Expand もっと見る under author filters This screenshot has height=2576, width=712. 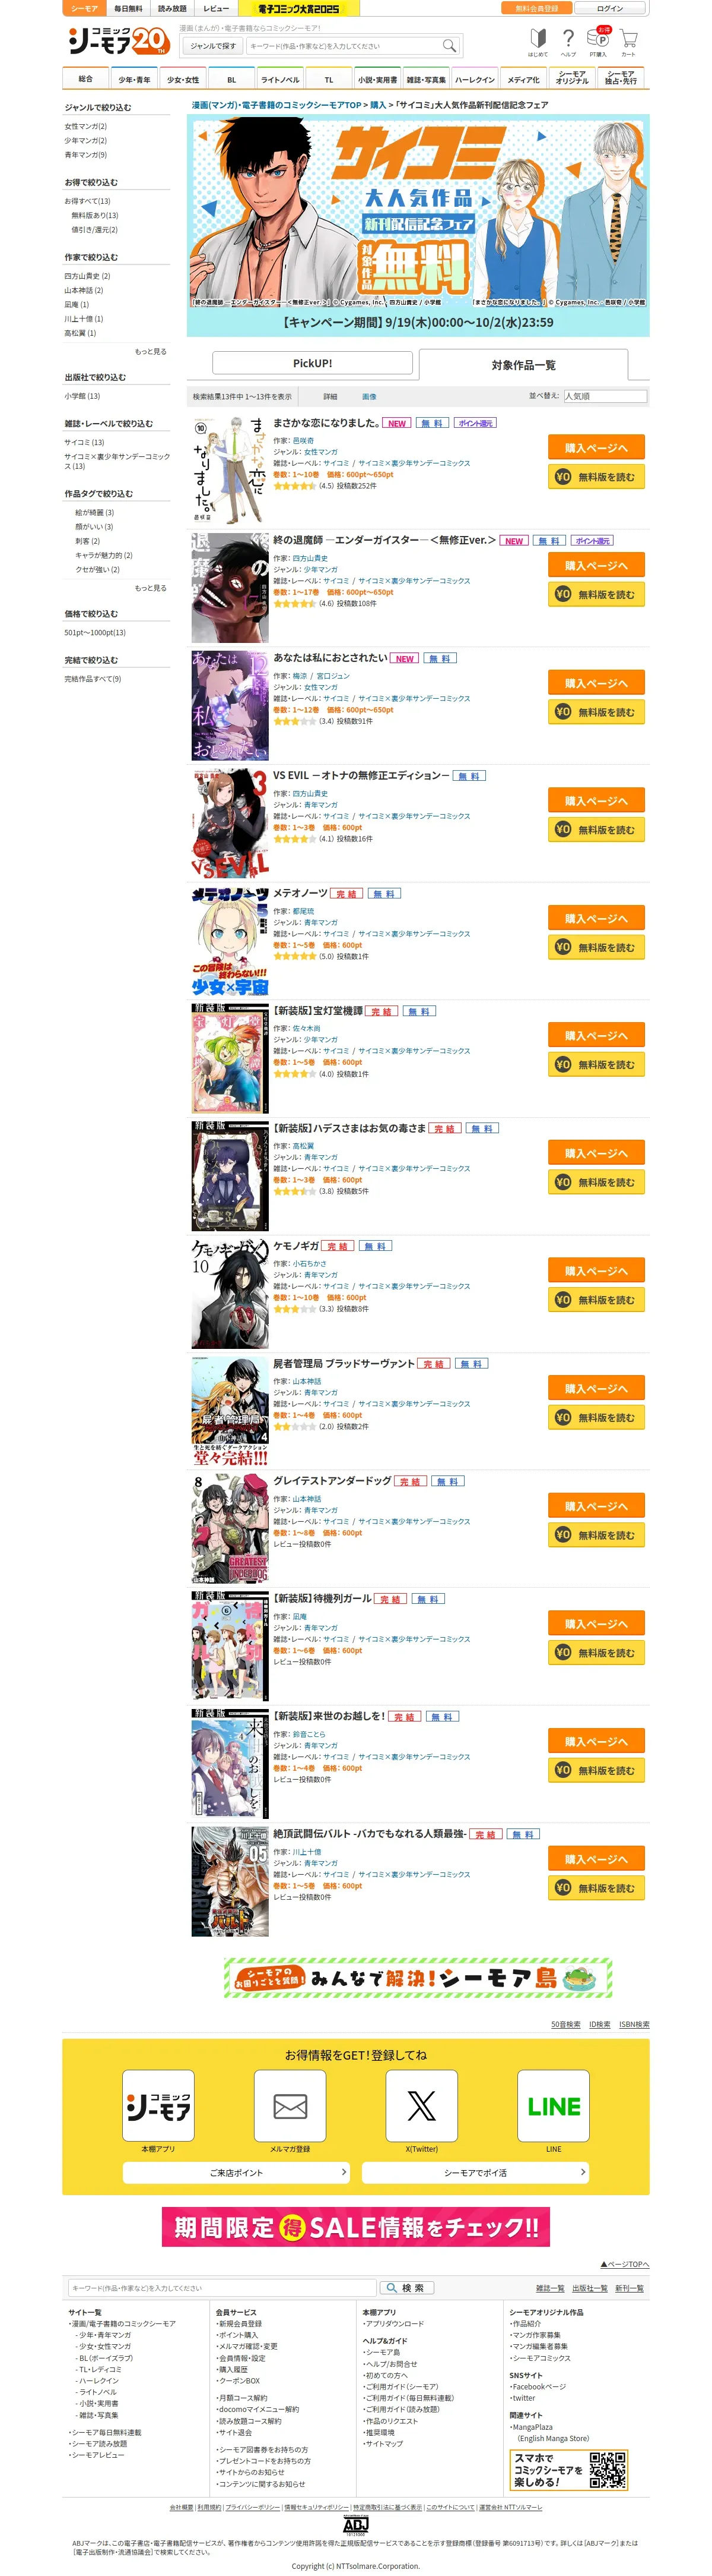pos(151,351)
